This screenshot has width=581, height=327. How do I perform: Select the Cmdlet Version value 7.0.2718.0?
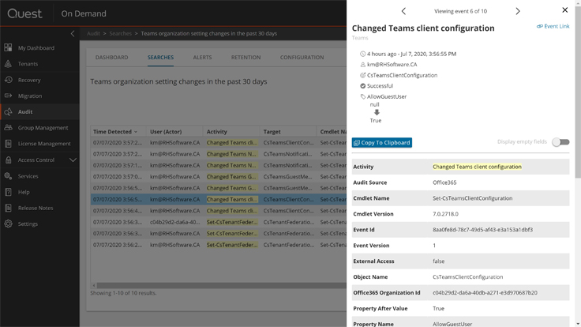pyautogui.click(x=445, y=214)
